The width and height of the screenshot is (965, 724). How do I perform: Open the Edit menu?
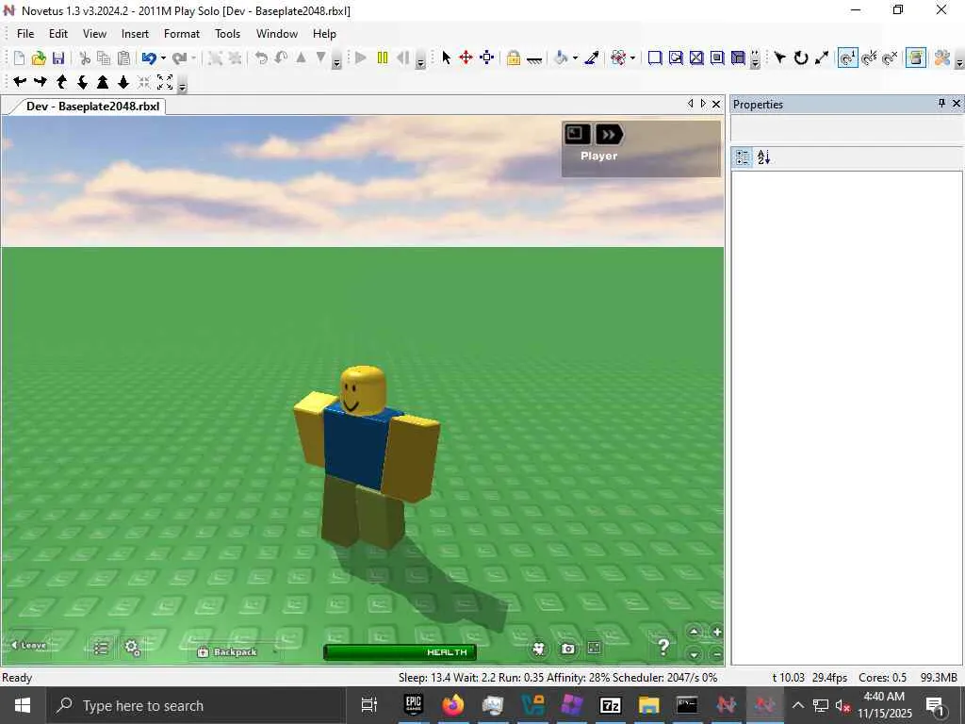tap(58, 34)
